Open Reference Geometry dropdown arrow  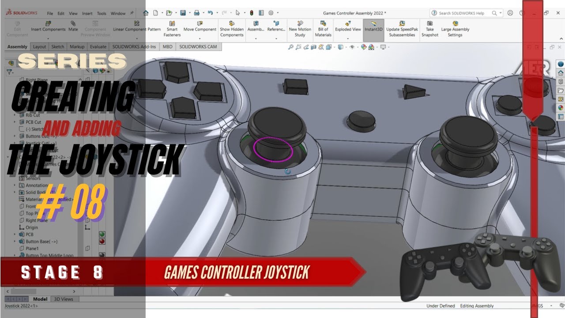coord(276,38)
